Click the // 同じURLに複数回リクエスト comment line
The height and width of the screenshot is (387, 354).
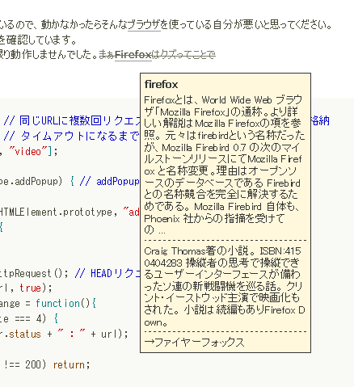tap(72, 120)
